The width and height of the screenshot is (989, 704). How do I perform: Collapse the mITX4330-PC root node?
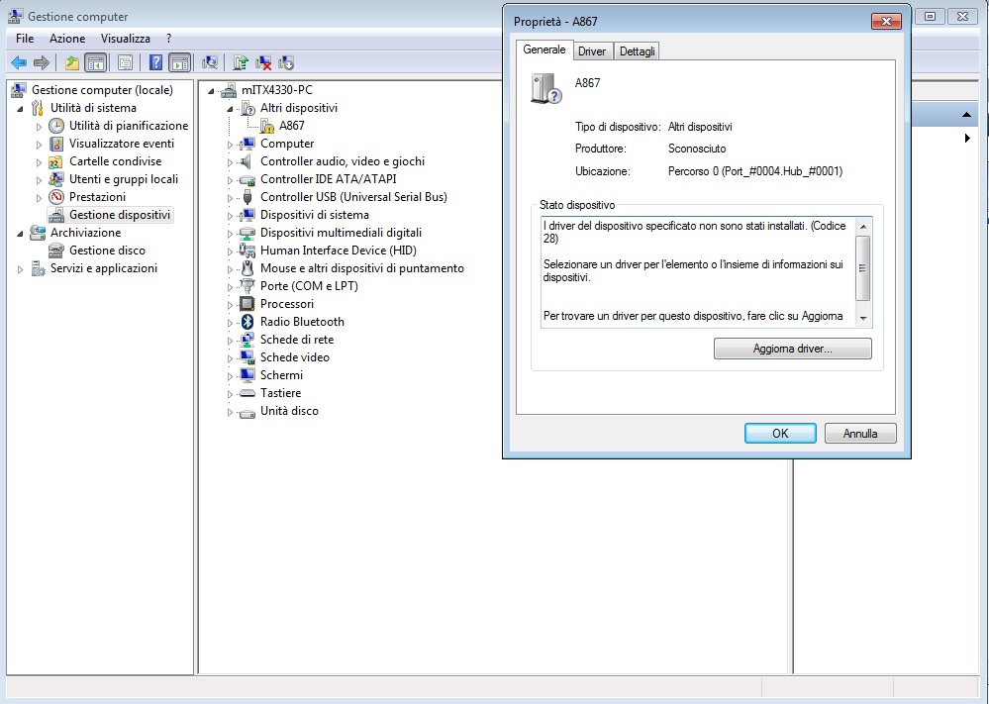coord(211,91)
